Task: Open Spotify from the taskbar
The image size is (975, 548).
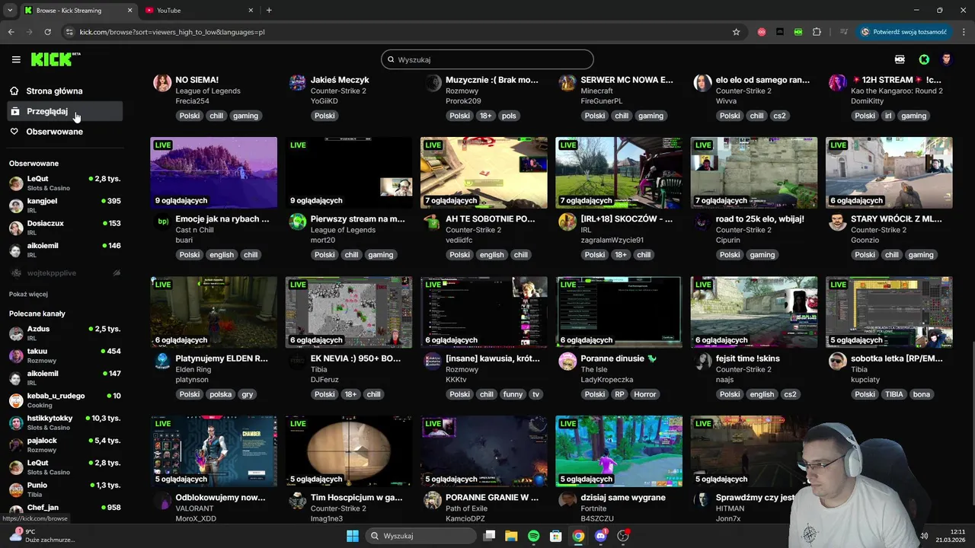Action: click(533, 536)
